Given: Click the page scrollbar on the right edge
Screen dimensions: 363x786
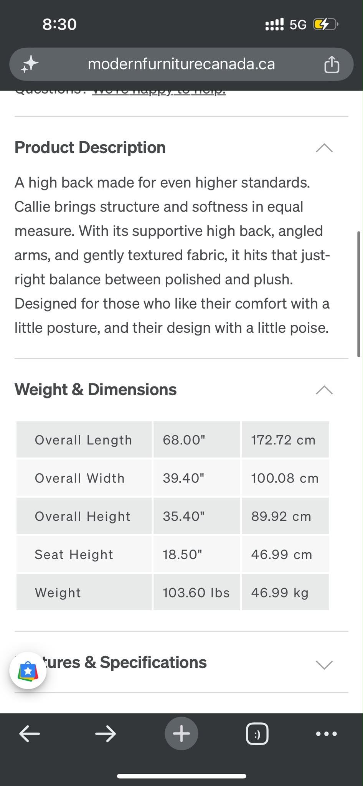Looking at the screenshot, I should (x=359, y=294).
